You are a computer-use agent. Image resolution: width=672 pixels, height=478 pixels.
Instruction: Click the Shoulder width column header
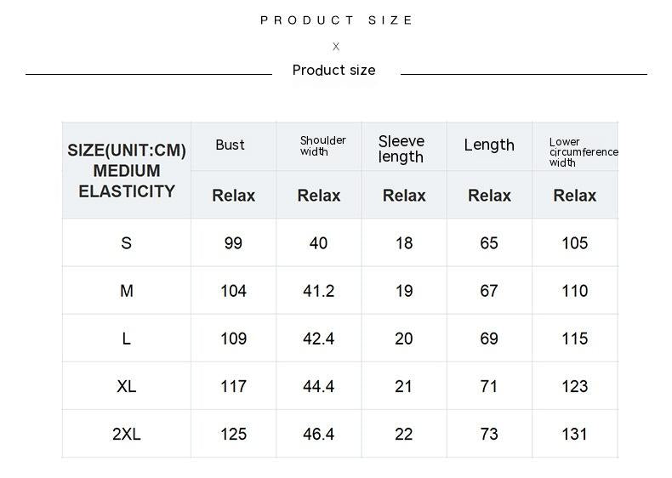pos(322,145)
